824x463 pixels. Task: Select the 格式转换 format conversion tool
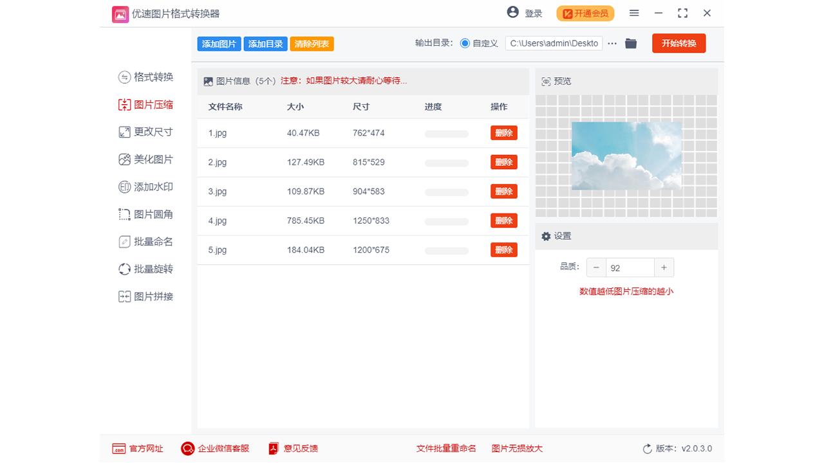(x=147, y=77)
